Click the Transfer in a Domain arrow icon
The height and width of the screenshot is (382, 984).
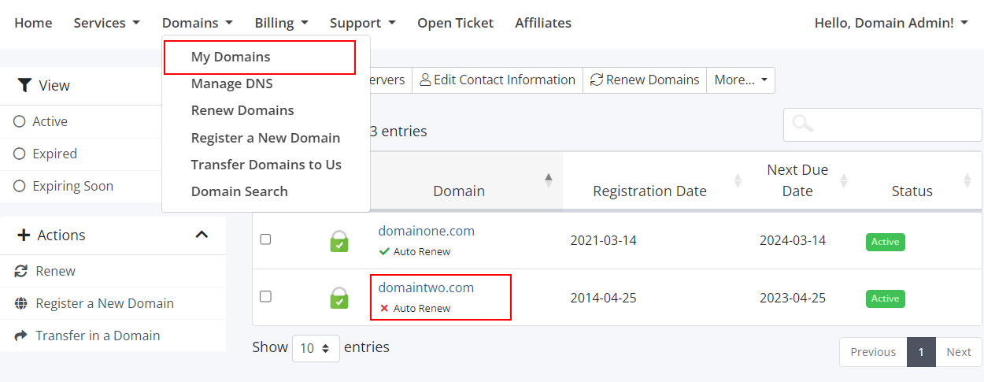tap(21, 336)
